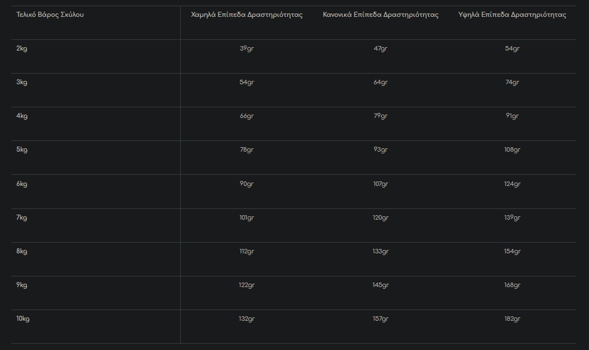The image size is (589, 350).
Task: Click the 154gr cell
Action: (x=512, y=252)
